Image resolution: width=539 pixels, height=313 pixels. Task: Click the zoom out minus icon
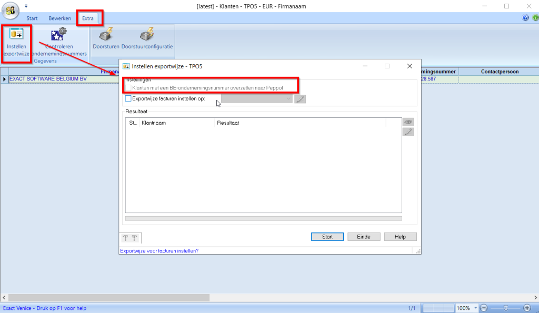click(484, 308)
